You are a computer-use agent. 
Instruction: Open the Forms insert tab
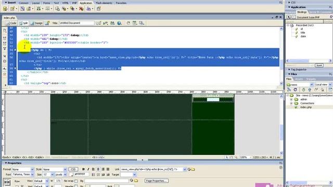[46, 3]
